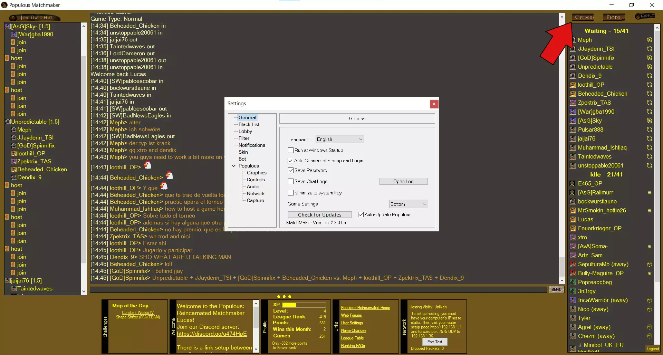This screenshot has height=355, width=663.
Task: Click the Logout icon button
Action: point(645,16)
